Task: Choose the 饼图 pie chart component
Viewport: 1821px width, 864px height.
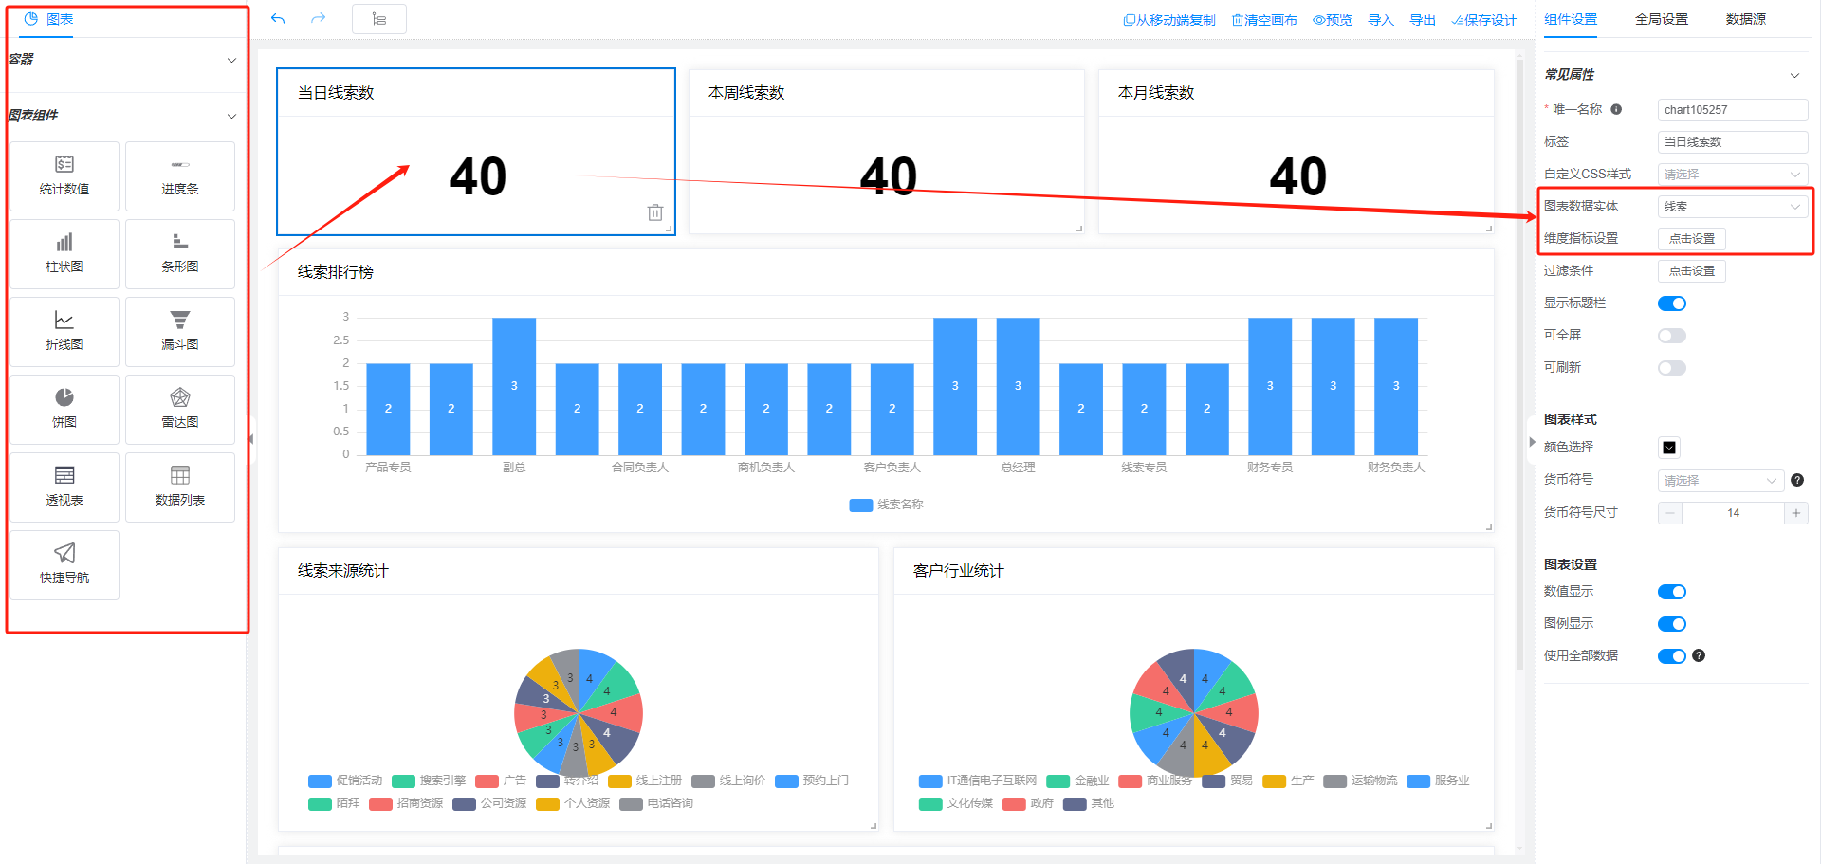Action: click(x=64, y=409)
